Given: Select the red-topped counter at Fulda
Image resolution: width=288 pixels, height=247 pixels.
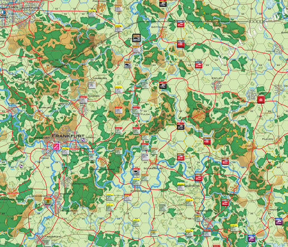Looking at the screenshot, I should pos(136,110).
